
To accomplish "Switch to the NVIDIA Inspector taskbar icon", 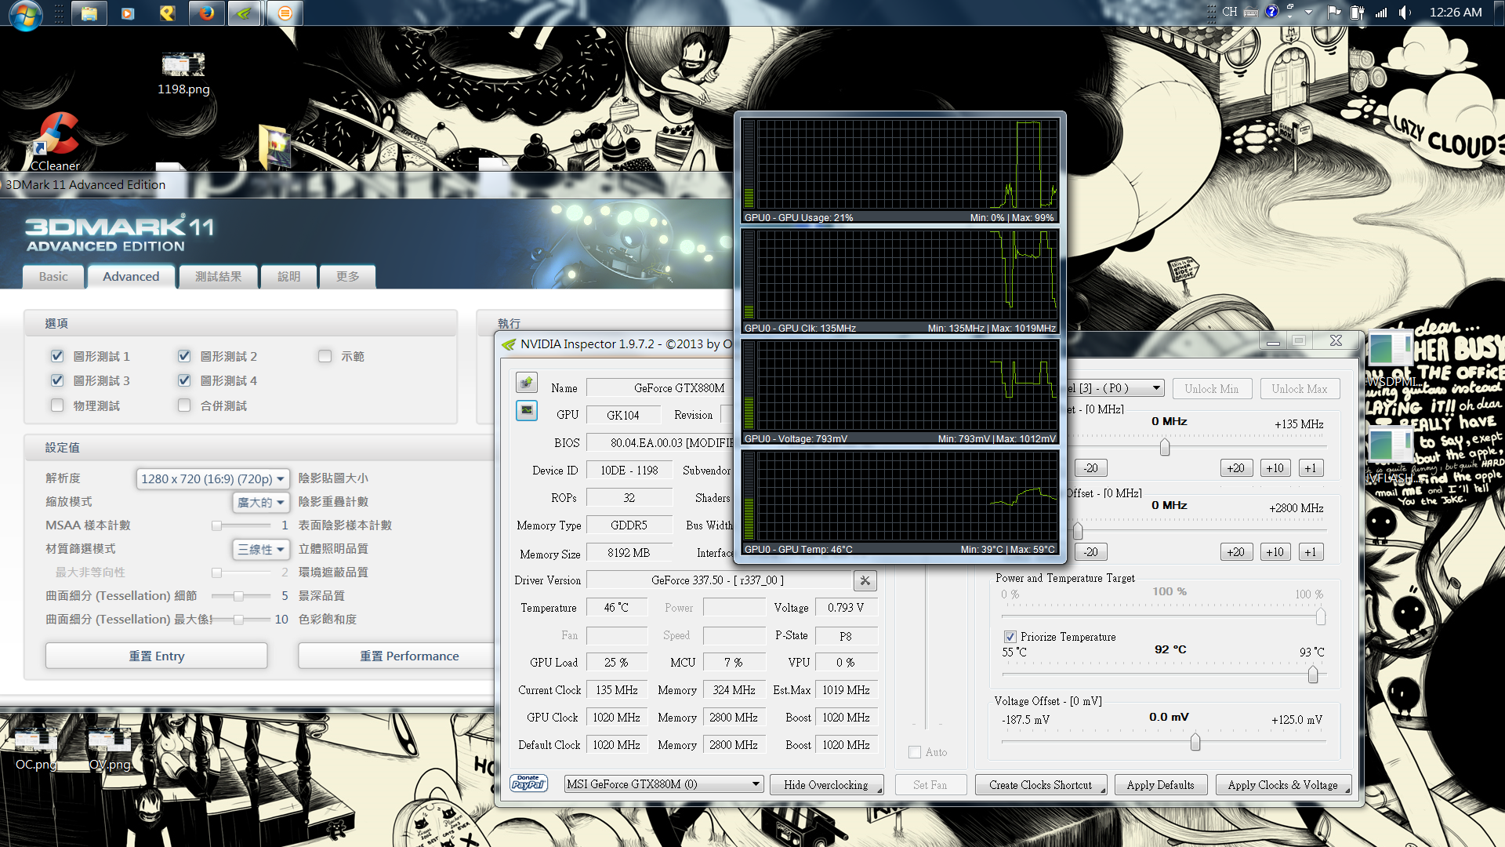I will pos(245,13).
